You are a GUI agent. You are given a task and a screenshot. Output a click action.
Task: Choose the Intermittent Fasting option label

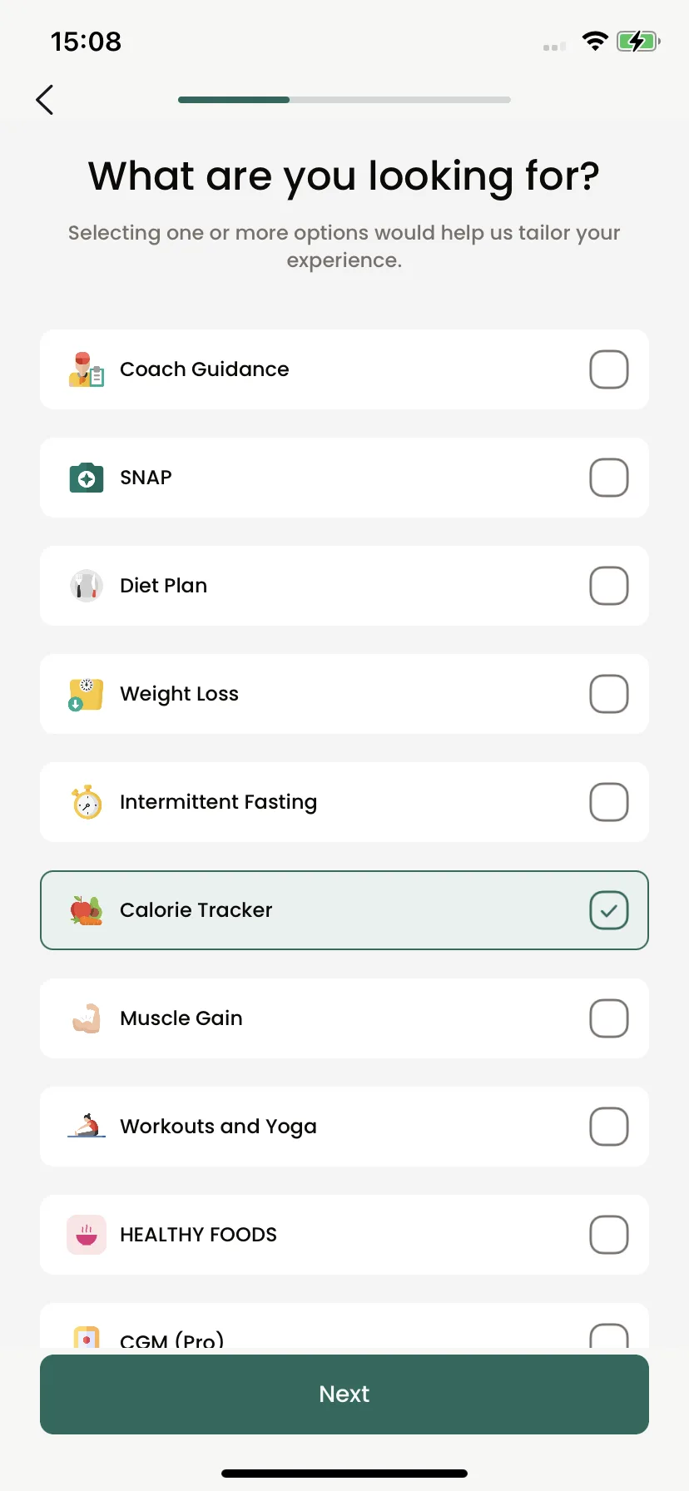click(218, 802)
